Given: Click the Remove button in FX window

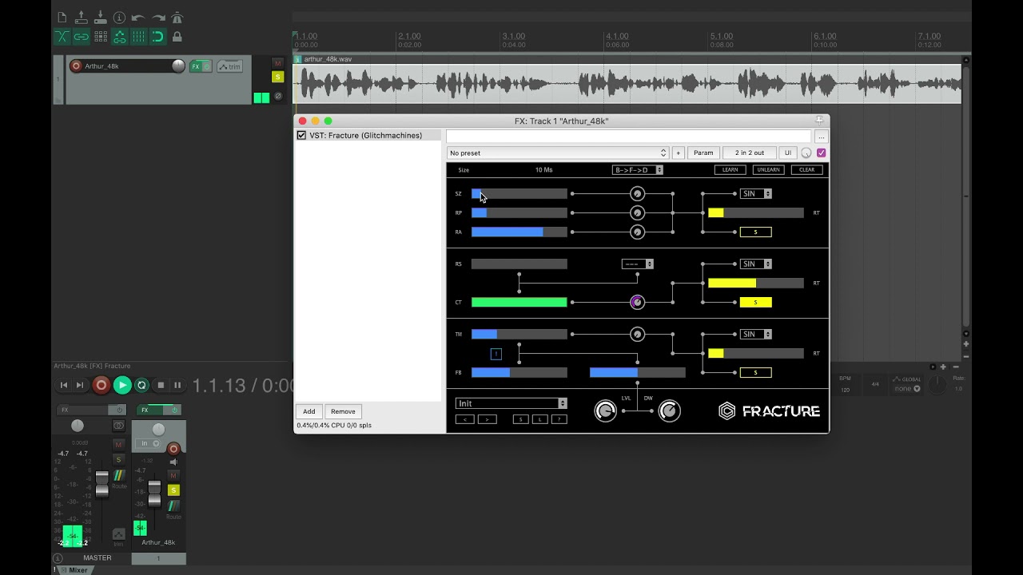Looking at the screenshot, I should coord(343,411).
